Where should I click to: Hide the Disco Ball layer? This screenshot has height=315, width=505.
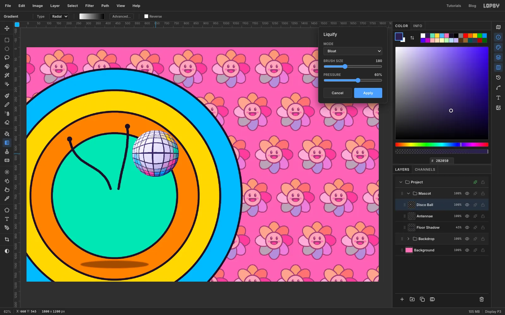(x=467, y=205)
